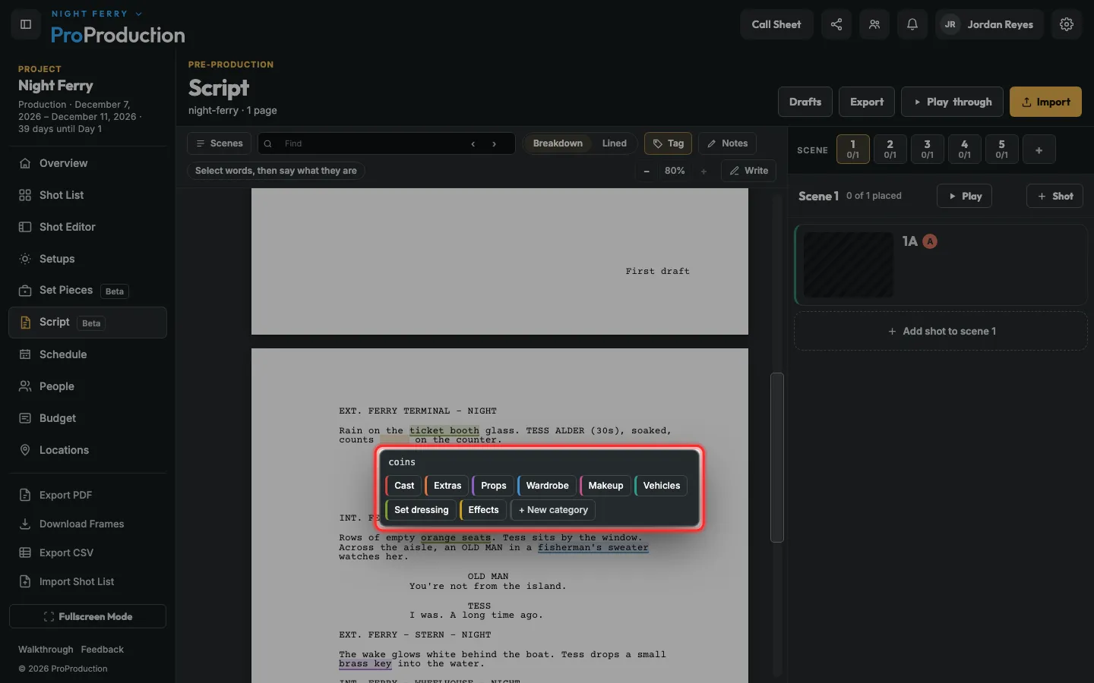1094x683 pixels.
Task: Toggle Write mode
Action: tap(748, 171)
